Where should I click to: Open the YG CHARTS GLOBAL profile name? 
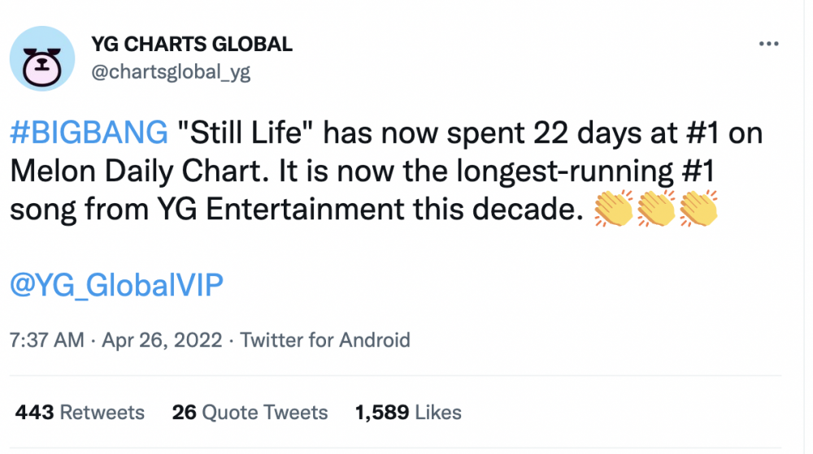[x=192, y=45]
